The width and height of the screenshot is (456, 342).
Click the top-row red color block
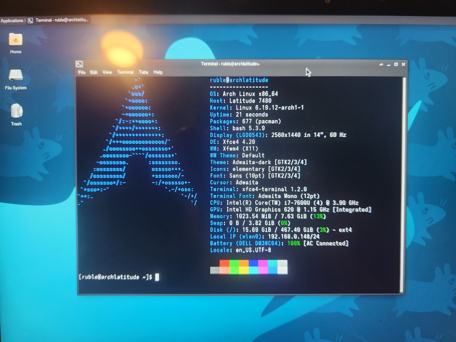pyautogui.click(x=225, y=263)
